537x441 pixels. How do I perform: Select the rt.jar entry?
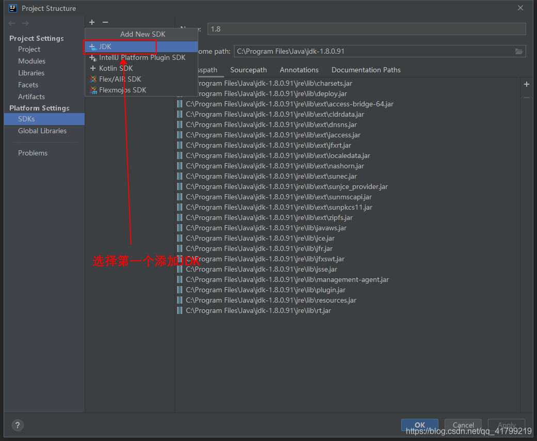(x=348, y=310)
